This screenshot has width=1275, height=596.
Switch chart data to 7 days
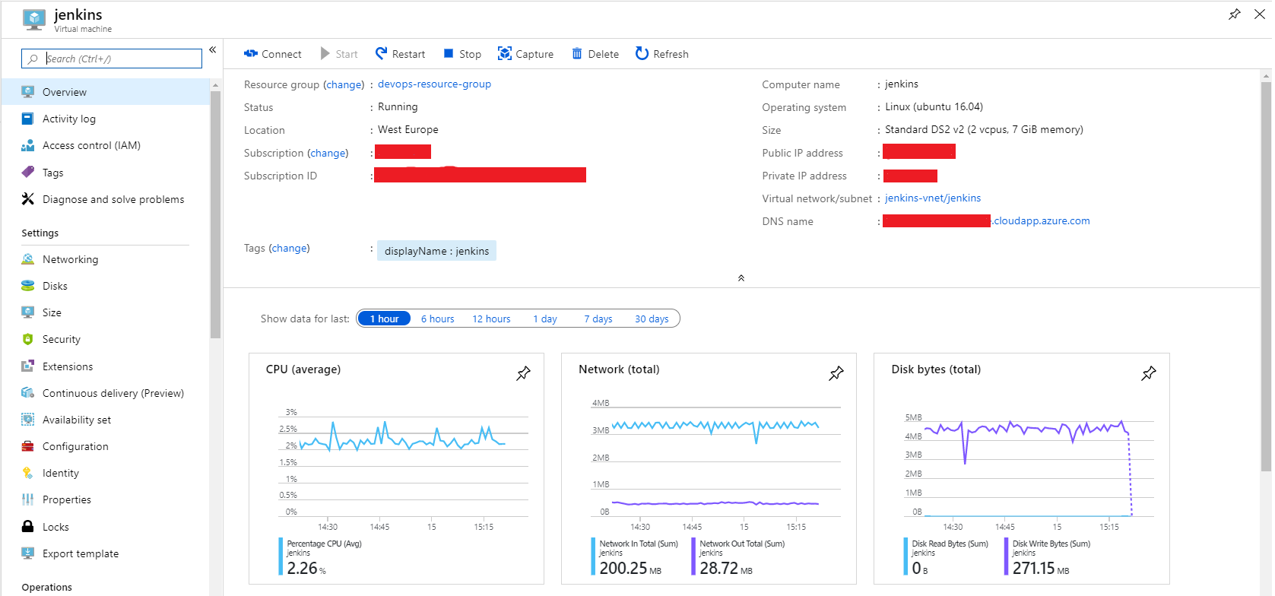(x=598, y=319)
